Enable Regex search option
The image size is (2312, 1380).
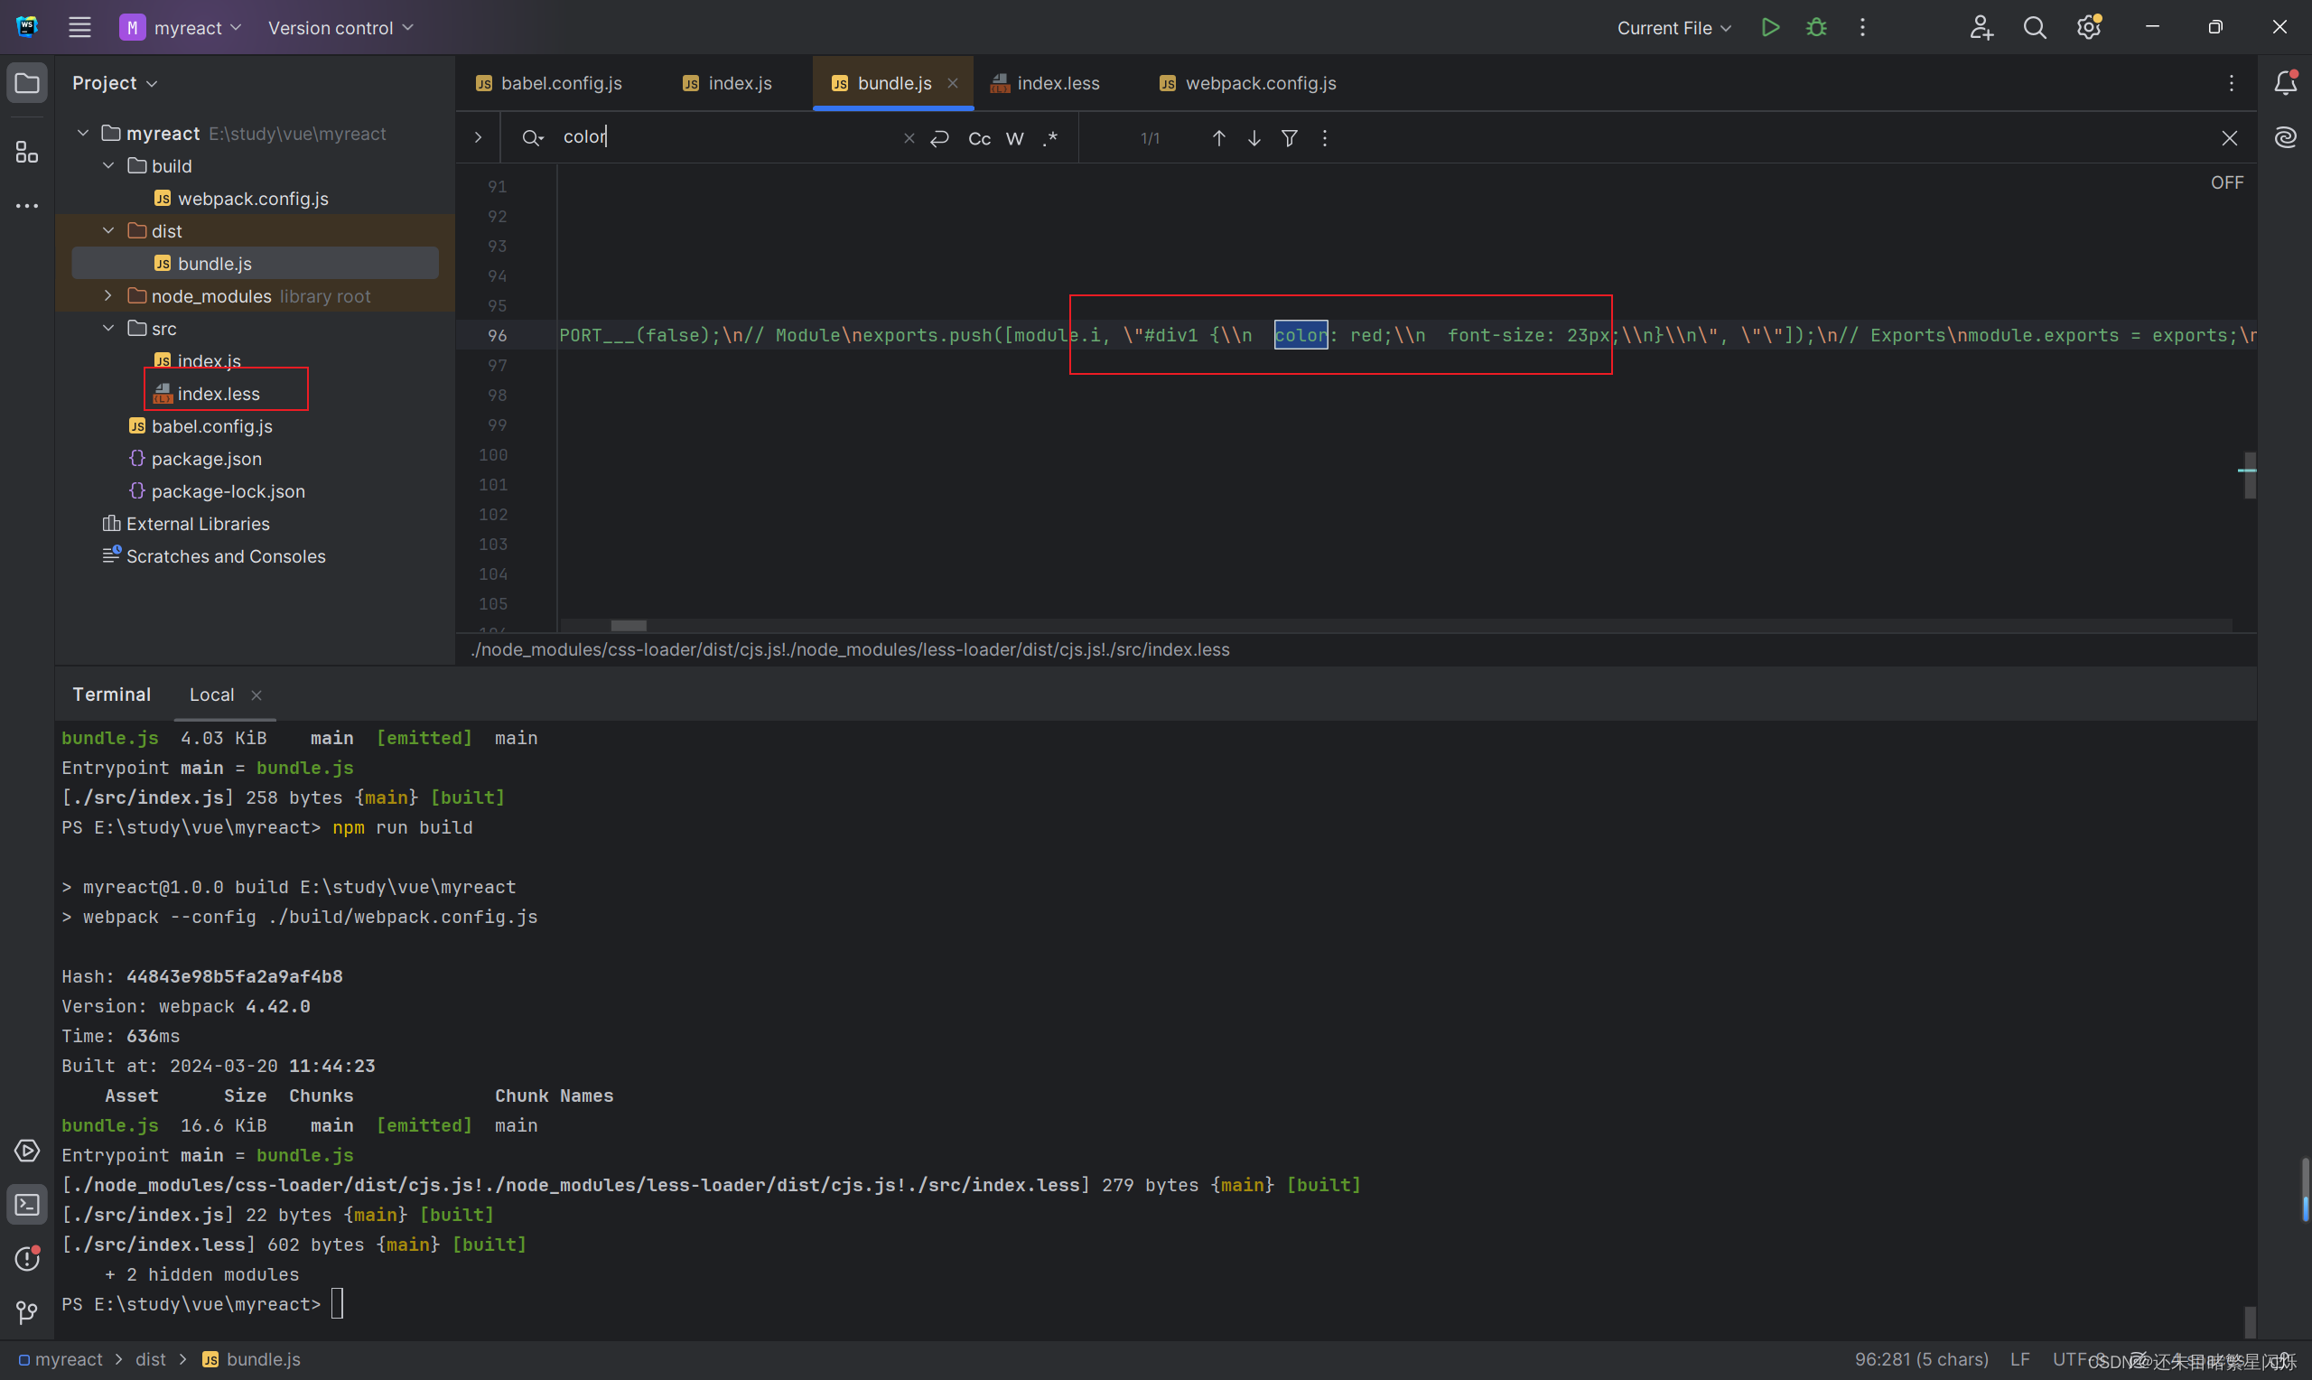click(x=1050, y=137)
